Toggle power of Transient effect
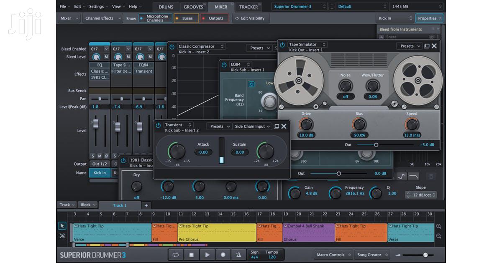 (x=158, y=125)
